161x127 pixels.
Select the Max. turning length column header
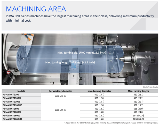138,91
